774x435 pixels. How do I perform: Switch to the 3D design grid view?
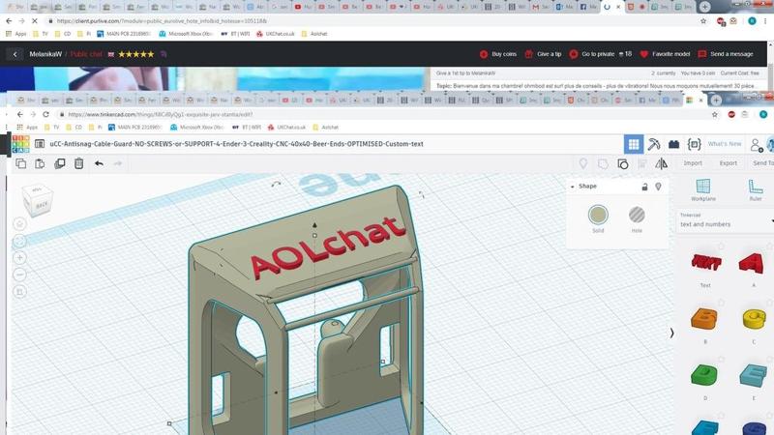(x=634, y=144)
